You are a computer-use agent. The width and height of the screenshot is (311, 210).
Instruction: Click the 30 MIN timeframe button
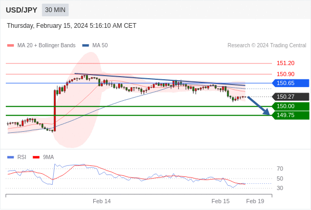55,10
